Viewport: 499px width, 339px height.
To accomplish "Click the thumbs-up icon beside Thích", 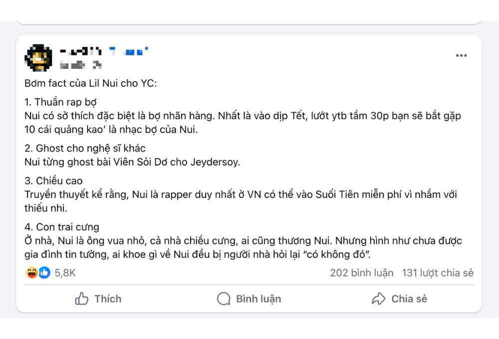I will pyautogui.click(x=82, y=299).
